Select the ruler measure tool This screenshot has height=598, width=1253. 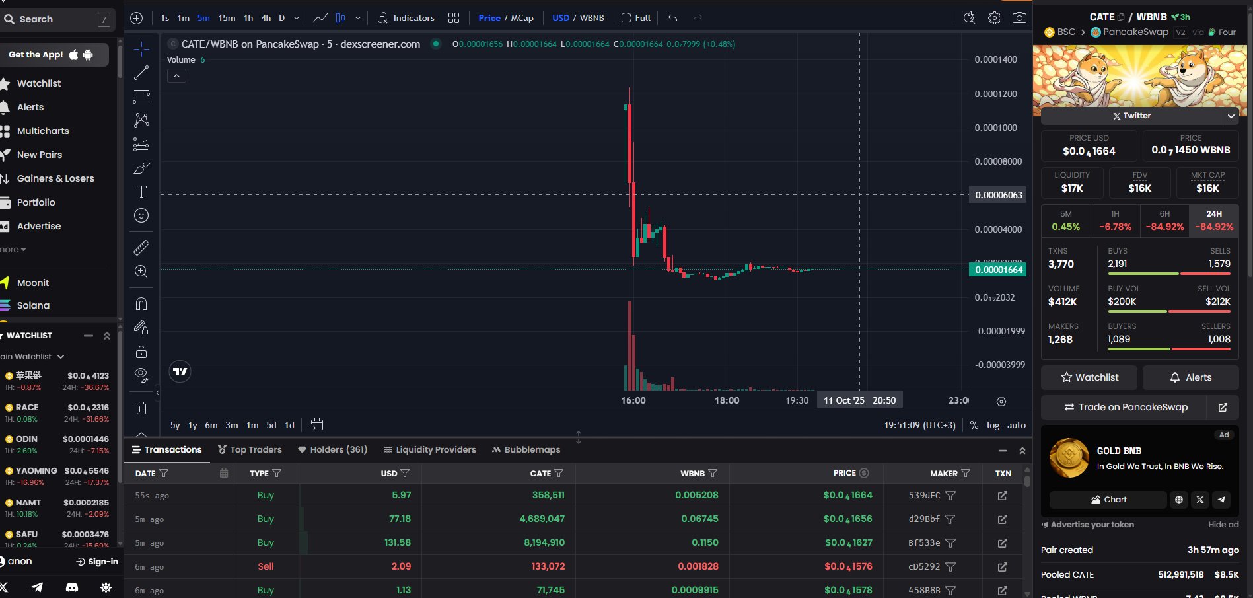[x=141, y=248]
